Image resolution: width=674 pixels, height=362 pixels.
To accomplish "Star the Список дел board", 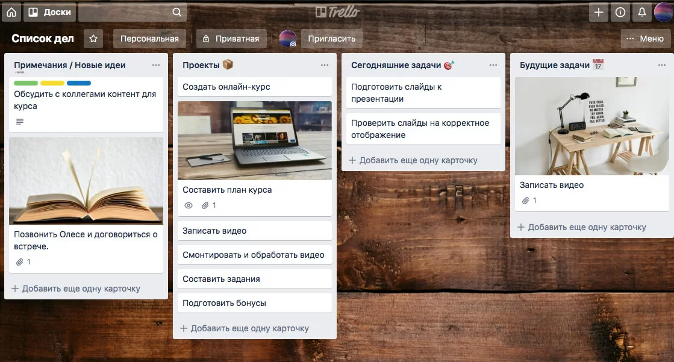I will [x=93, y=38].
